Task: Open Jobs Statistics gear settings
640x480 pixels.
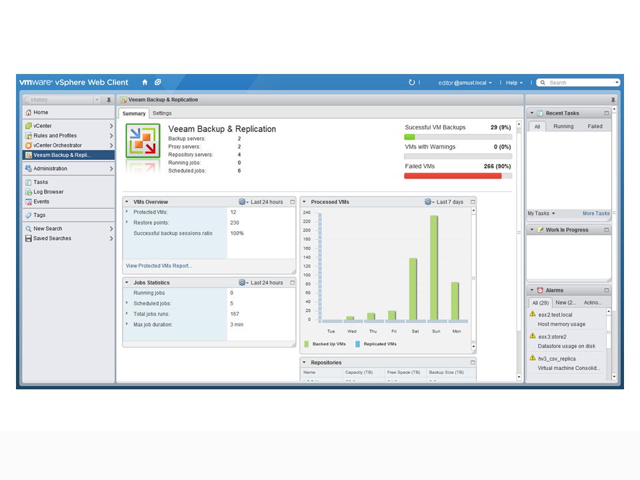Action: 243,283
